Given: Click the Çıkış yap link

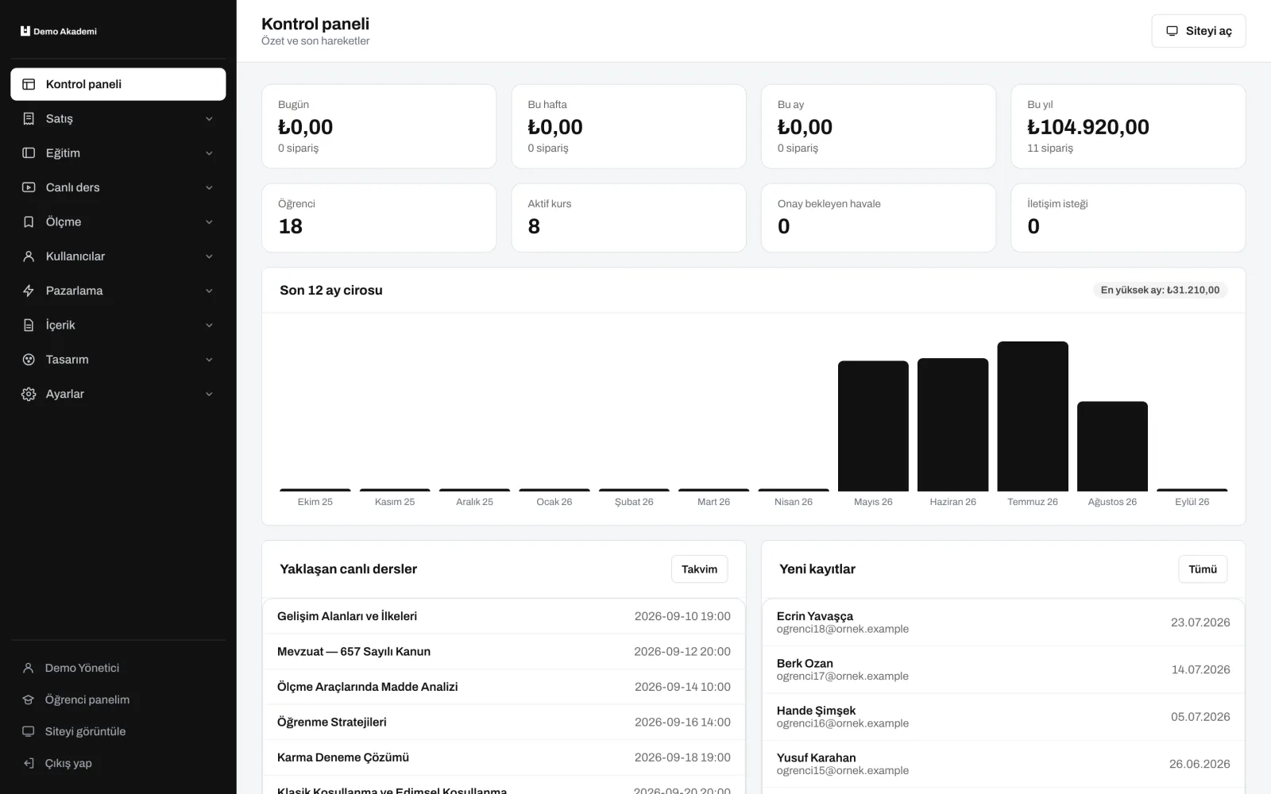Looking at the screenshot, I should click(x=118, y=763).
